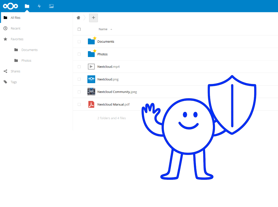278x207 pixels.
Task: Click the Tags icon in sidebar
Action: (6, 82)
